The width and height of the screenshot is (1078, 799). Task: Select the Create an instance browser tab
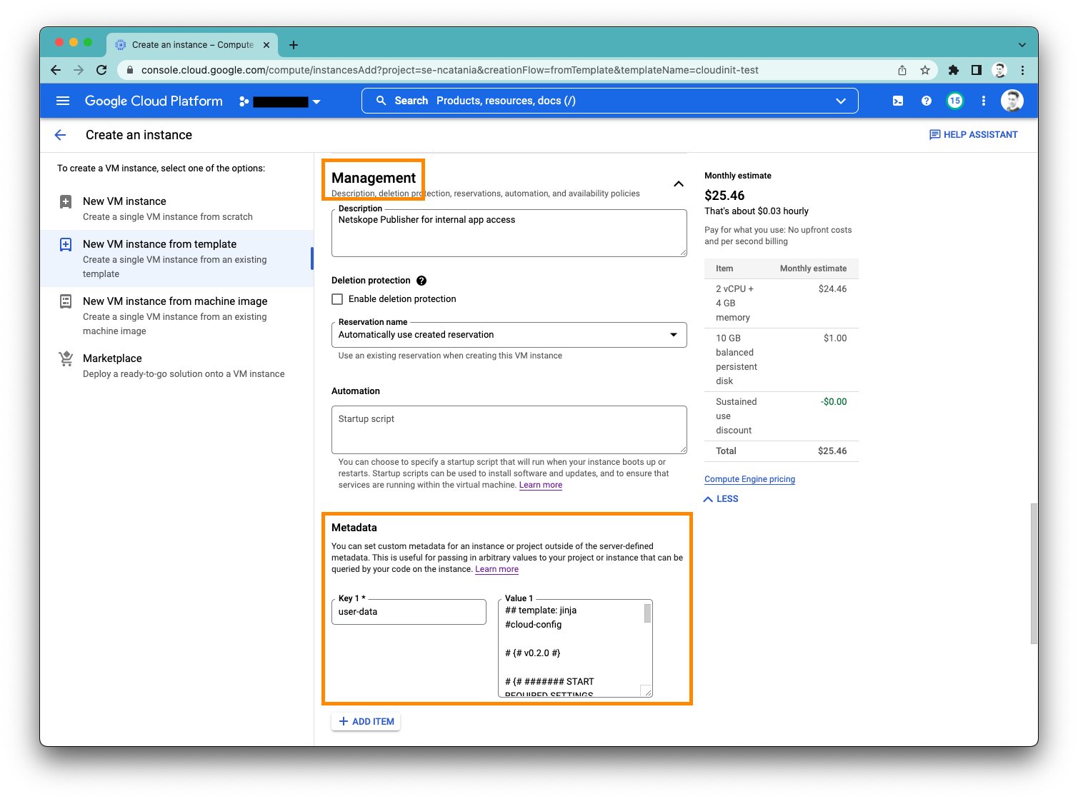click(193, 45)
